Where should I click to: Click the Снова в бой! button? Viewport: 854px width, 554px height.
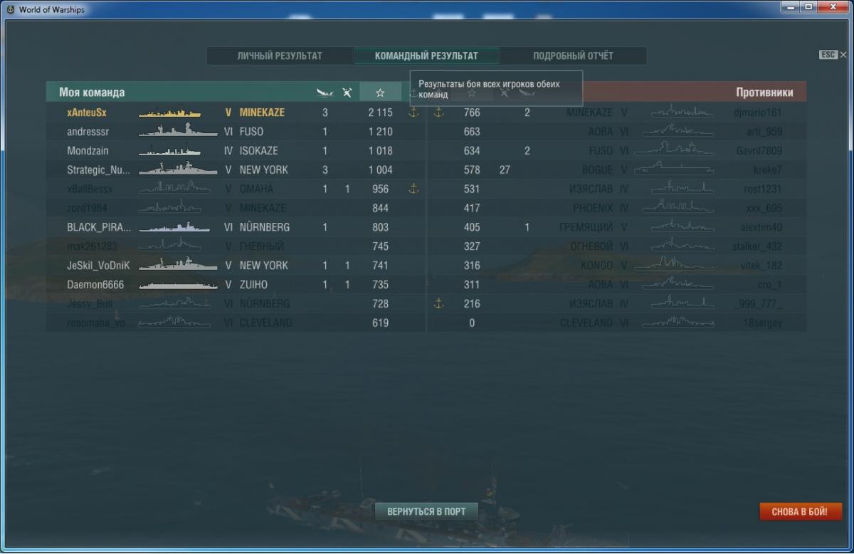tap(800, 511)
